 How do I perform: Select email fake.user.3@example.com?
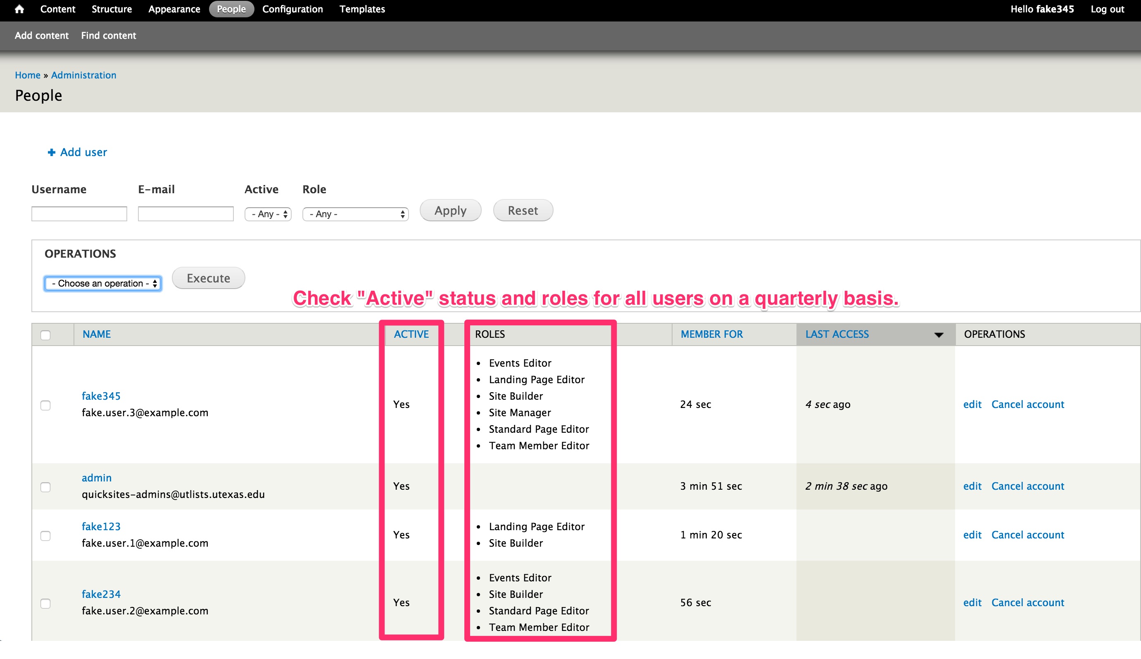tap(145, 413)
